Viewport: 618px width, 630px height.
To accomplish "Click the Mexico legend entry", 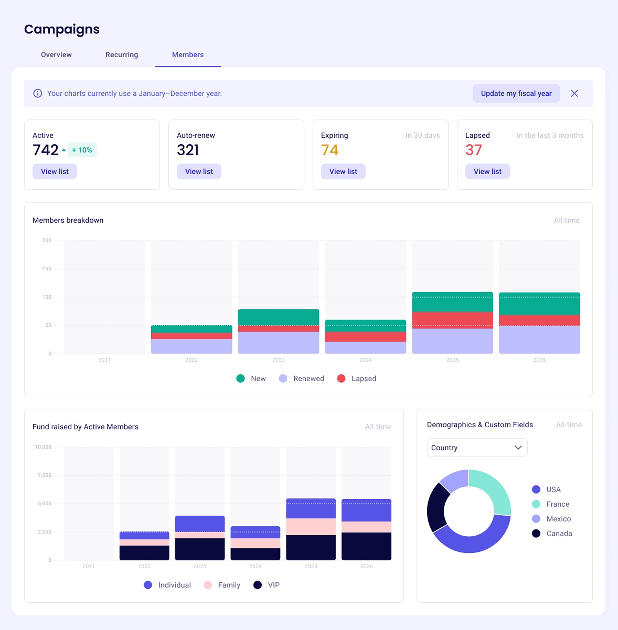I will tap(551, 518).
